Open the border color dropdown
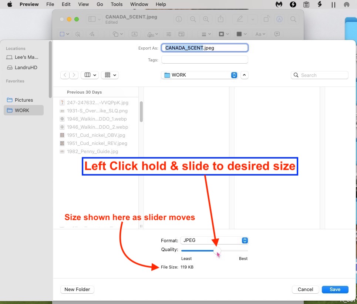357x304 pixels. point(224,34)
